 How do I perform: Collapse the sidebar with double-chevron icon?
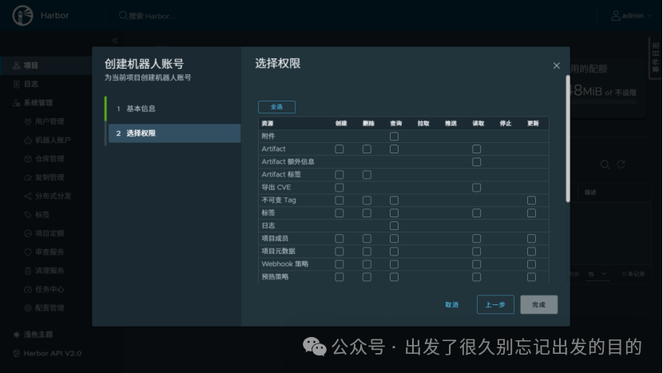pos(115,41)
